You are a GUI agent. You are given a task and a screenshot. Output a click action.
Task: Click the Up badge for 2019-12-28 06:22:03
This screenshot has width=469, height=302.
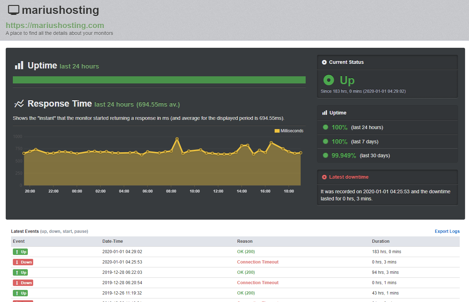(20, 272)
